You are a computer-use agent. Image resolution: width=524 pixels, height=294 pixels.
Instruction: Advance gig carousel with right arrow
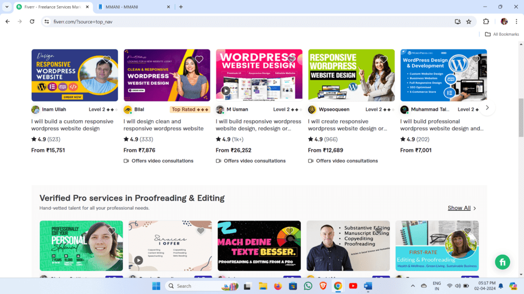pos(487,108)
